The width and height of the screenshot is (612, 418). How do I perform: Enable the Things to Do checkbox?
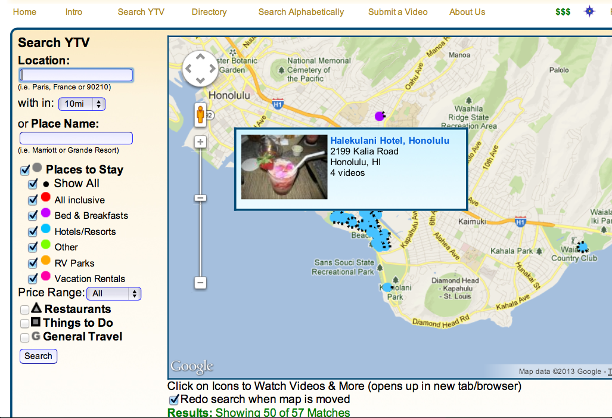click(x=24, y=323)
